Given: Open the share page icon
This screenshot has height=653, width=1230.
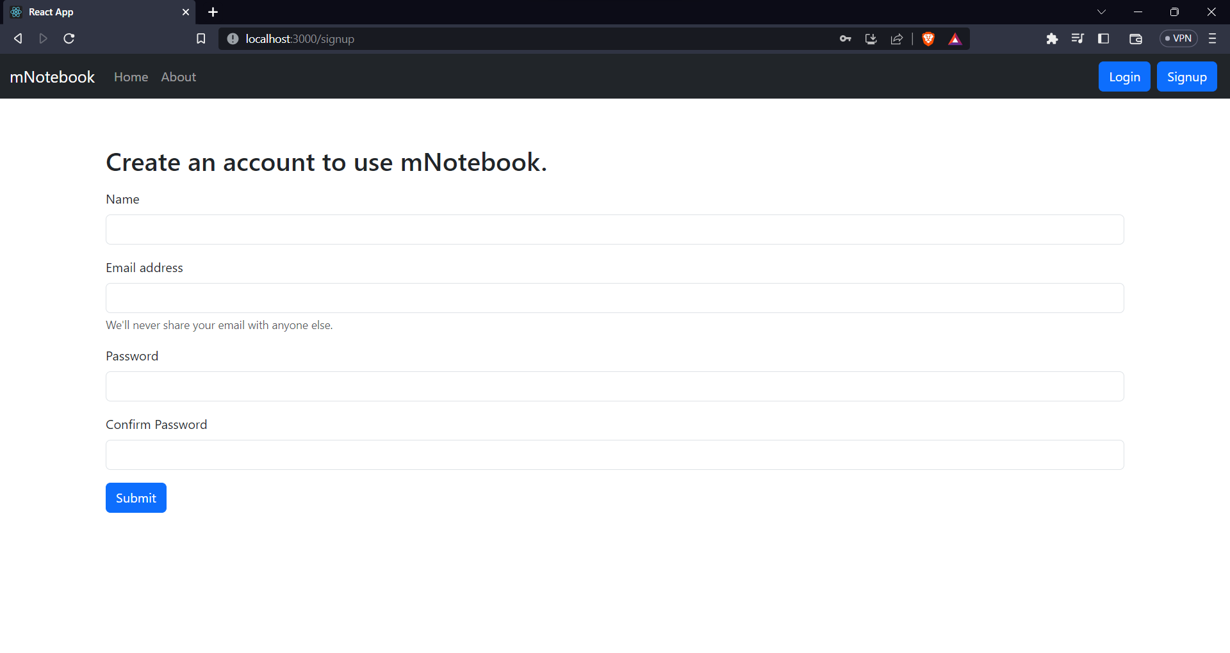Looking at the screenshot, I should tap(896, 38).
